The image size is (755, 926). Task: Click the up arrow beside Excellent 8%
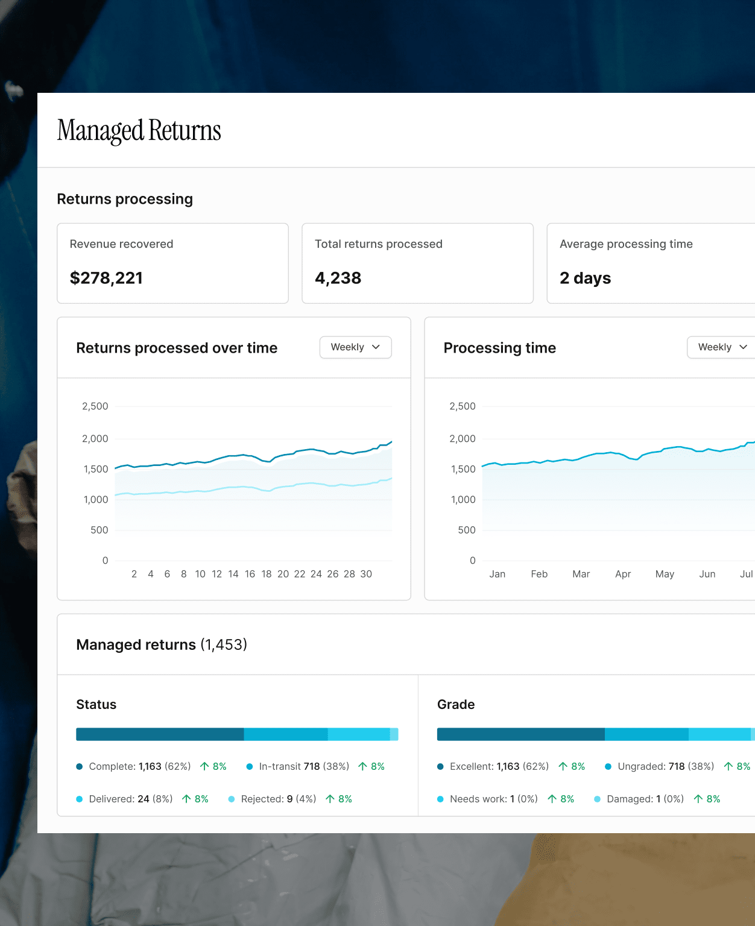(563, 766)
